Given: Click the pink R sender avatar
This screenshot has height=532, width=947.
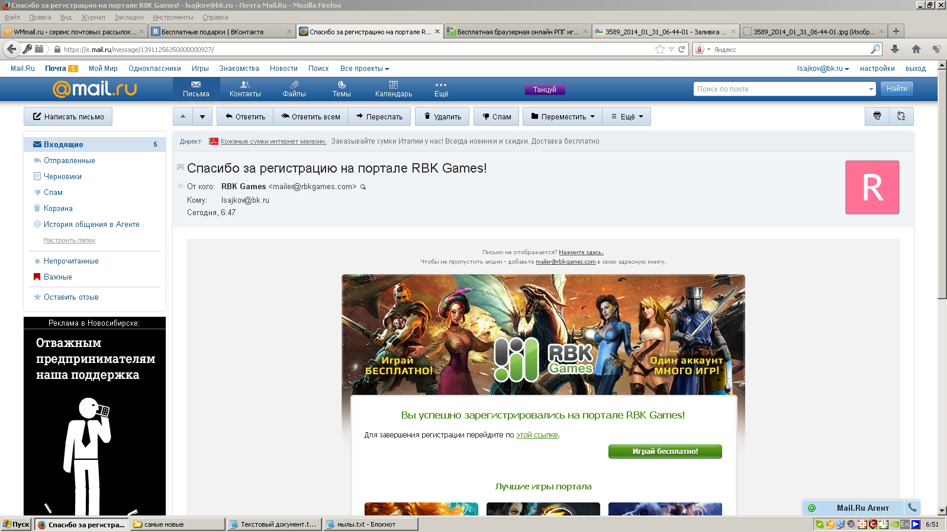Looking at the screenshot, I should tap(872, 187).
